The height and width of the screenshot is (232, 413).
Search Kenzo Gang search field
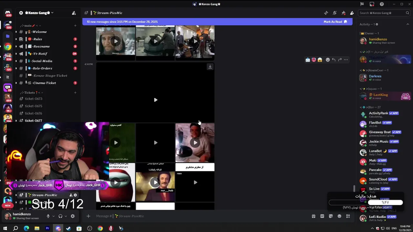[x=384, y=13]
